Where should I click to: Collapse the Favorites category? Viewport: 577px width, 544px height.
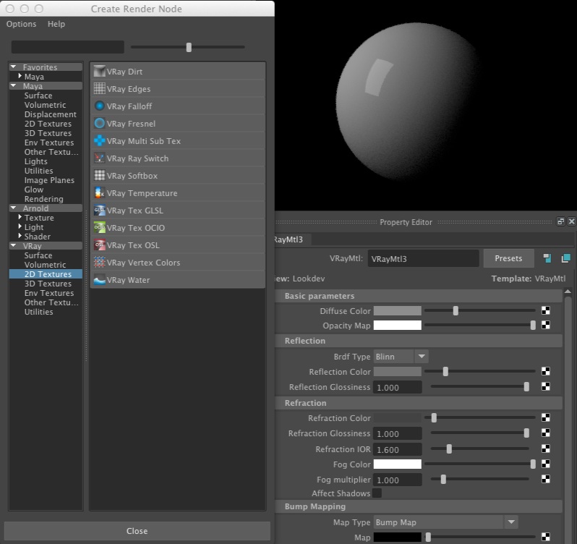[14, 67]
